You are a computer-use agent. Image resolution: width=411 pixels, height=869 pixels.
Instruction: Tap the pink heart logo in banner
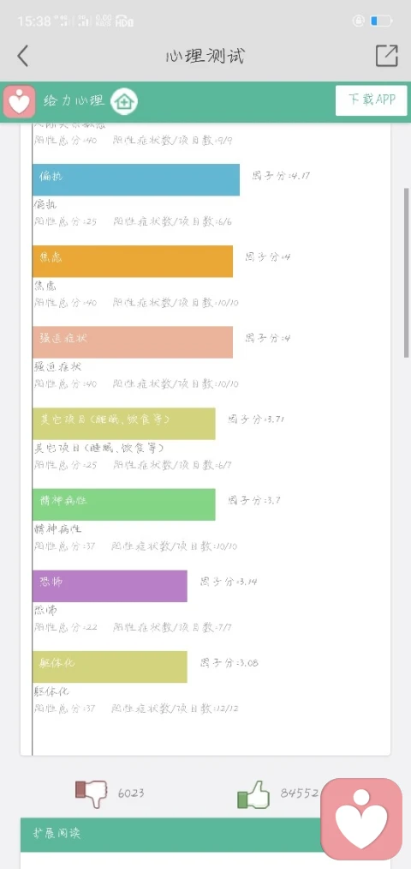coord(20,101)
